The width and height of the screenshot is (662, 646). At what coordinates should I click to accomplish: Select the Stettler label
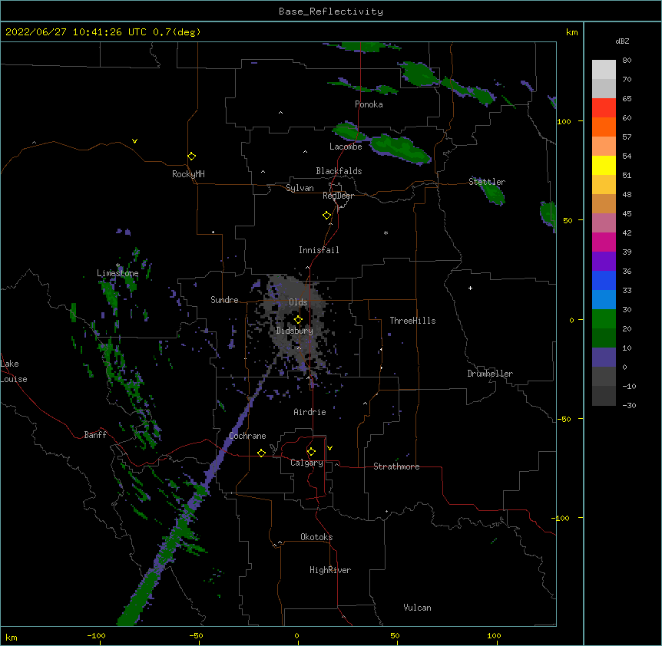pyautogui.click(x=487, y=182)
